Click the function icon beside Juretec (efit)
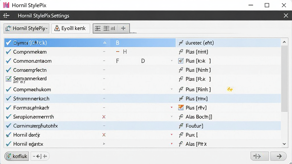This screenshot has width=292, height=164. (181, 43)
